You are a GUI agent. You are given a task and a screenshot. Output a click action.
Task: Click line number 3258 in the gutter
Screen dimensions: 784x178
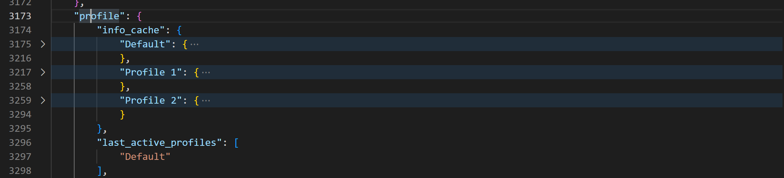click(x=20, y=86)
